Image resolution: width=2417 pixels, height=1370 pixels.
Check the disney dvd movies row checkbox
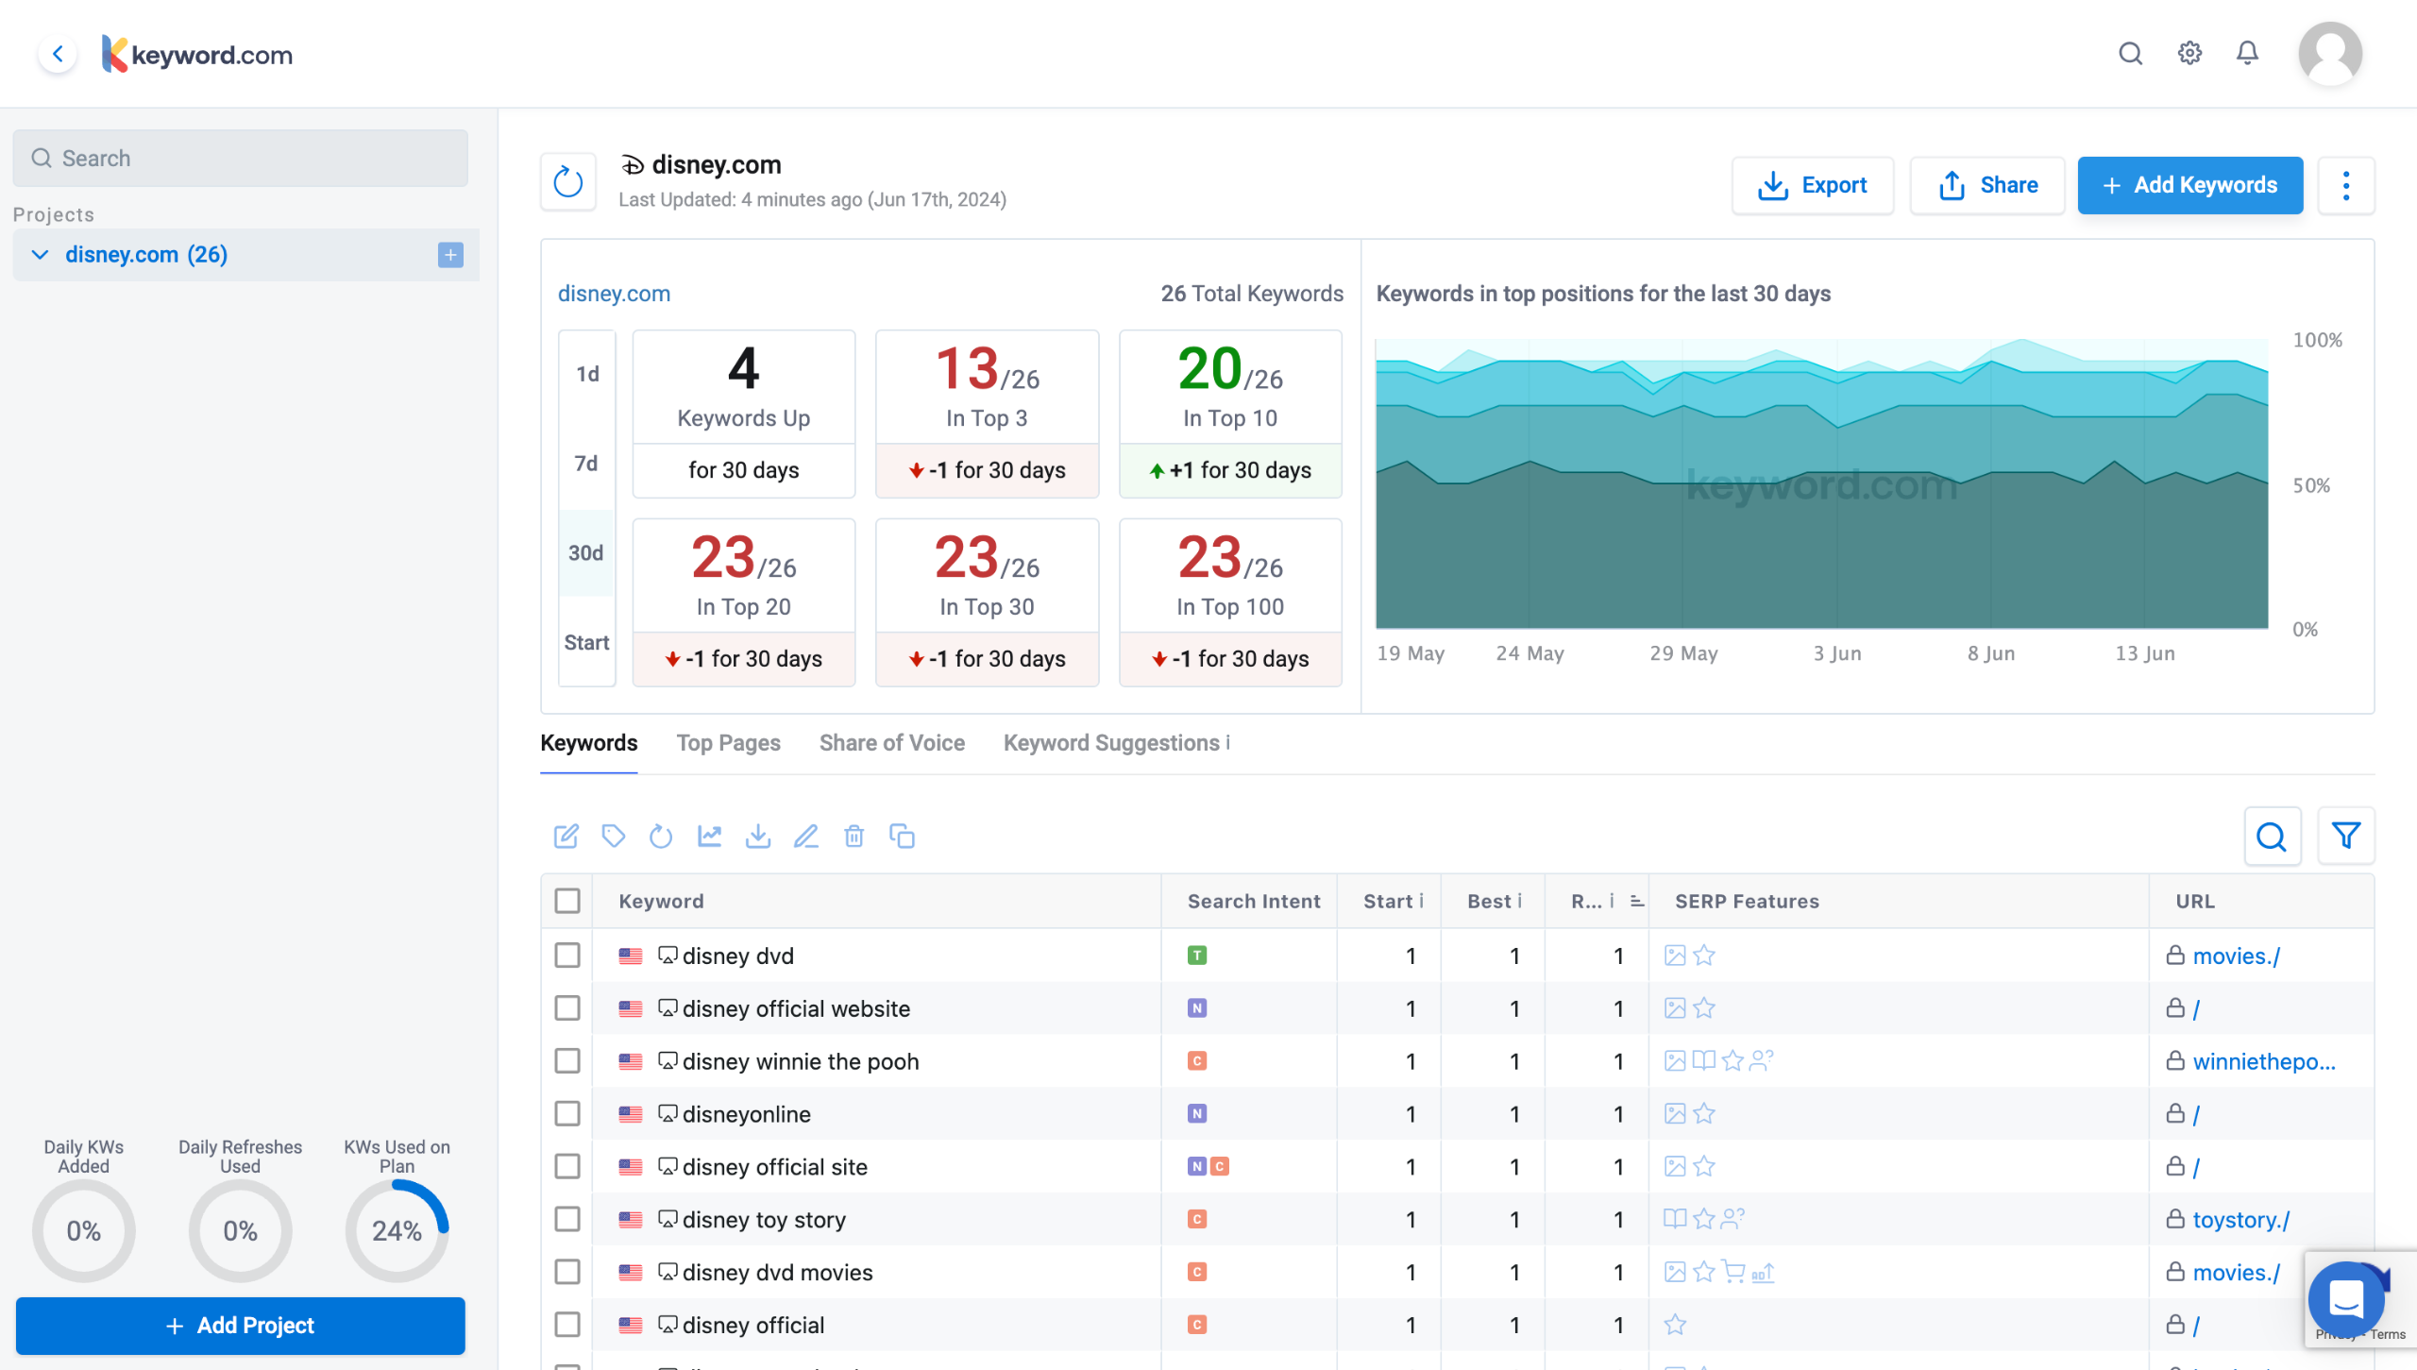tap(567, 1272)
